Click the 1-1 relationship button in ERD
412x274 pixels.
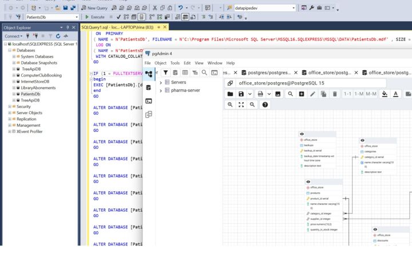[x=348, y=94]
